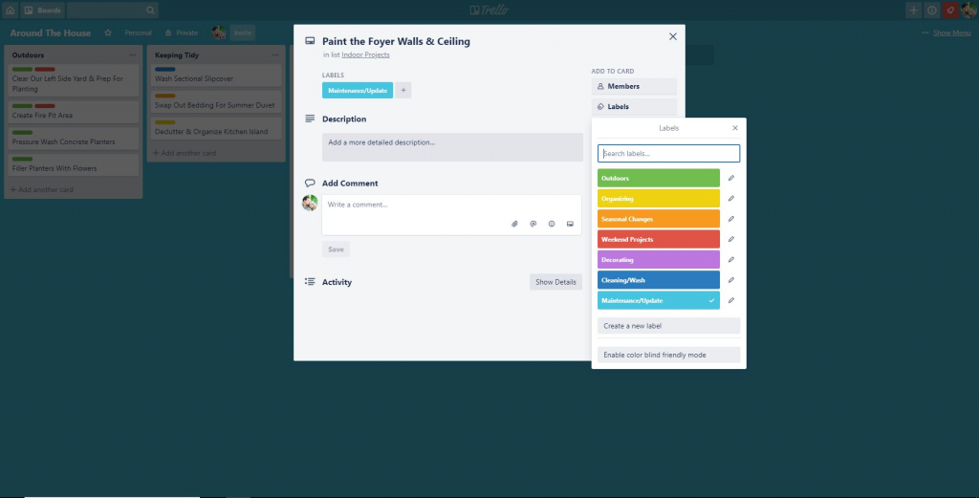Open the Keeping Tidy list options menu
The width and height of the screenshot is (979, 498).
(276, 55)
